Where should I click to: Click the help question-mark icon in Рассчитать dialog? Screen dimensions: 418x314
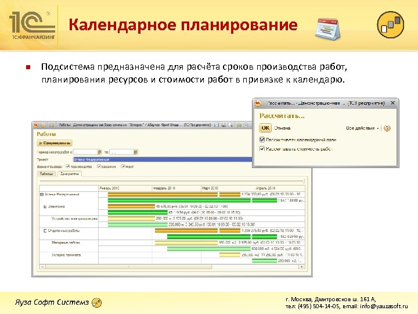pyautogui.click(x=387, y=128)
